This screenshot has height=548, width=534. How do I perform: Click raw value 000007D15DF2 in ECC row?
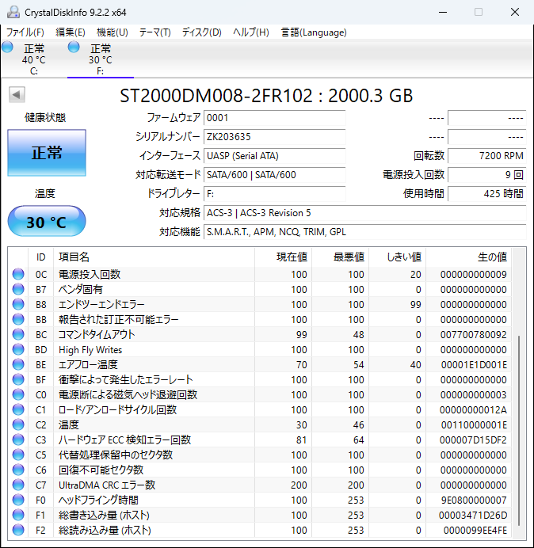coord(473,440)
